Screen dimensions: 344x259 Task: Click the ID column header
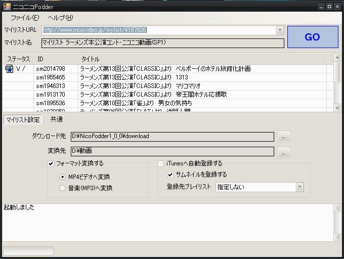pos(55,59)
